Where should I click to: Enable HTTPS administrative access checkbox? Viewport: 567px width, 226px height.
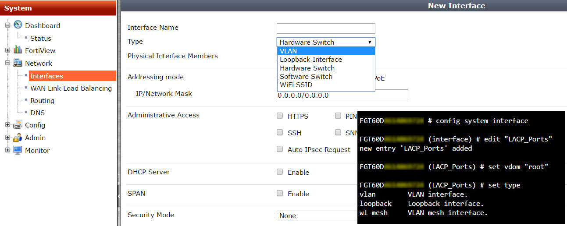(x=280, y=116)
